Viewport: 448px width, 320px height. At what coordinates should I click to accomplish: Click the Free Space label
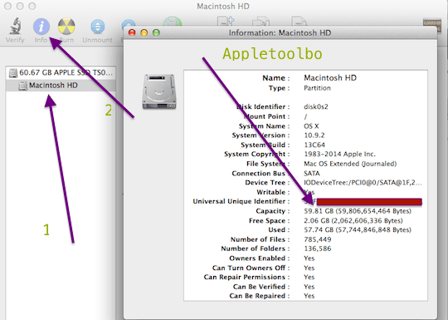[269, 221]
